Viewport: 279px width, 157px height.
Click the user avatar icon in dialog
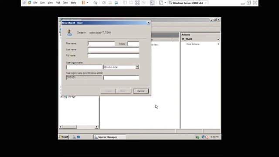pyautogui.click(x=70, y=33)
